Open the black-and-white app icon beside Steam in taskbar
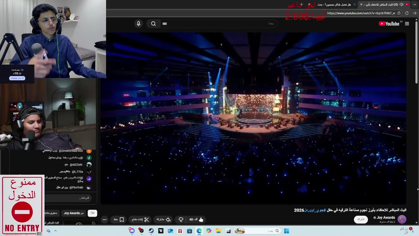 [161, 231]
